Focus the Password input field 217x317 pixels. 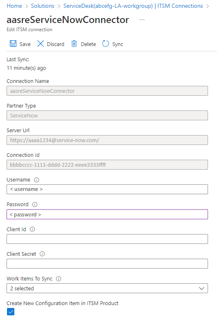click(x=107, y=214)
